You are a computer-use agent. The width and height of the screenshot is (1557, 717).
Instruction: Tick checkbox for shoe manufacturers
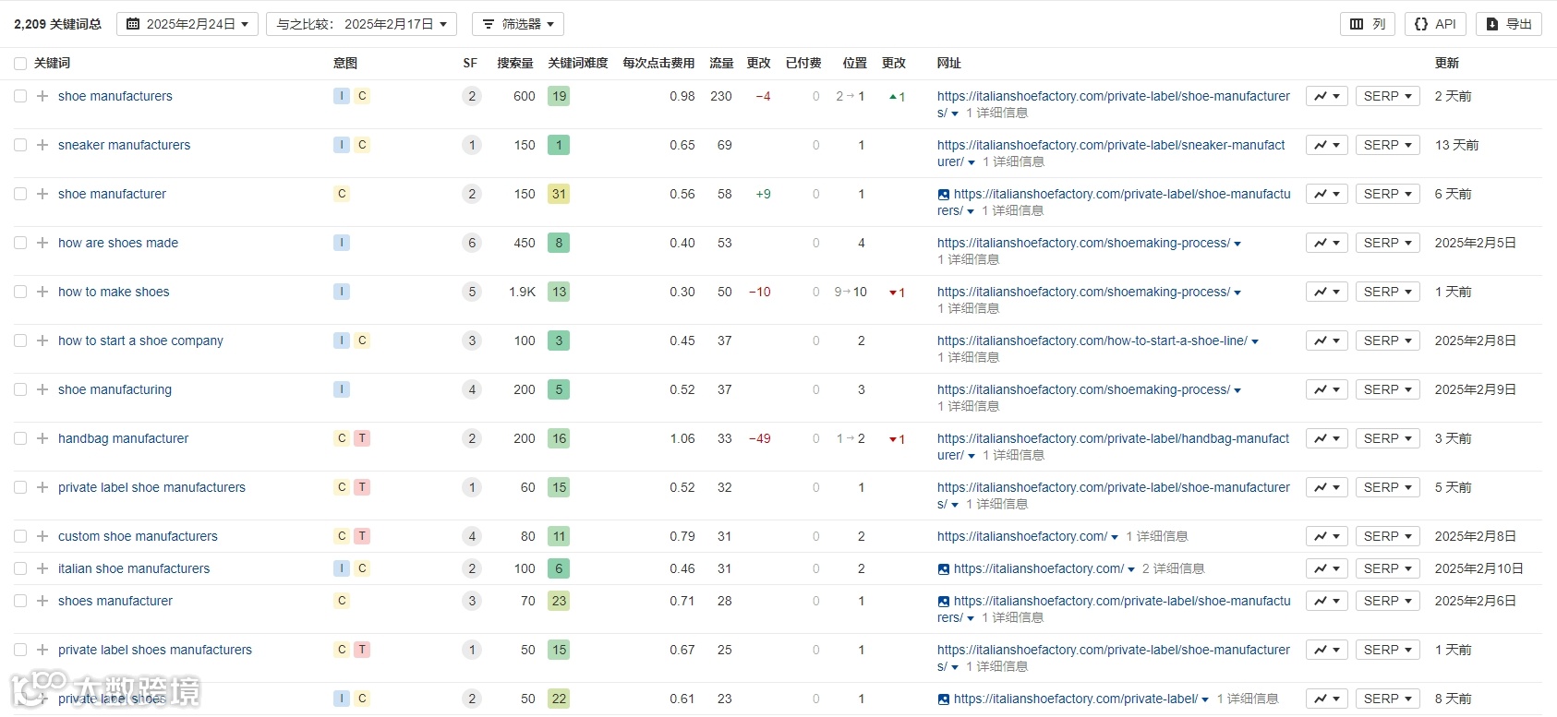click(x=20, y=96)
